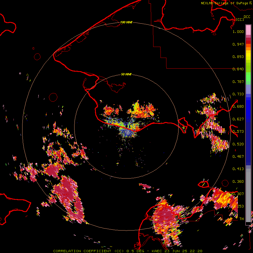253x253 pixels.
Task: Select the 0.520 legend value
Action: tap(238, 144)
